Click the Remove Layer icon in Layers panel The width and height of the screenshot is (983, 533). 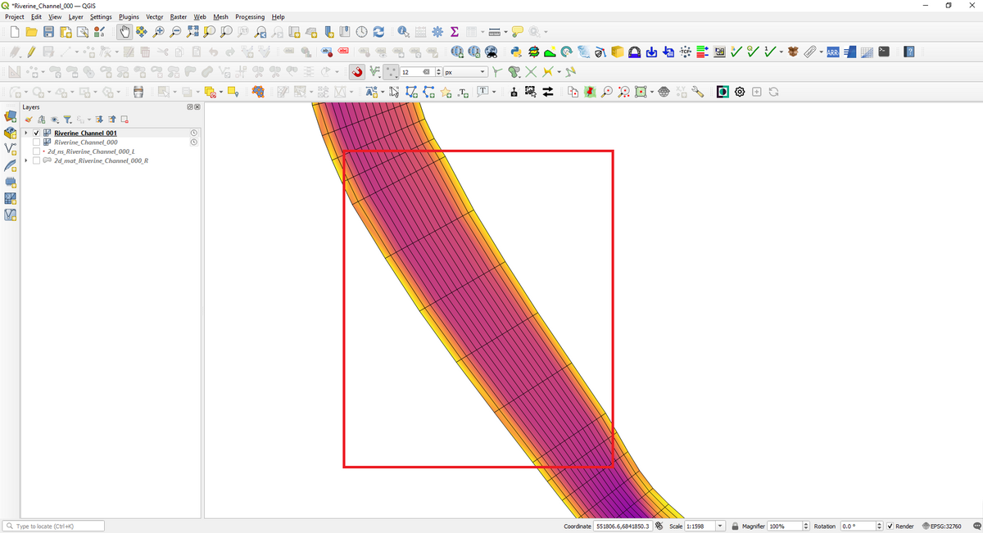[125, 120]
